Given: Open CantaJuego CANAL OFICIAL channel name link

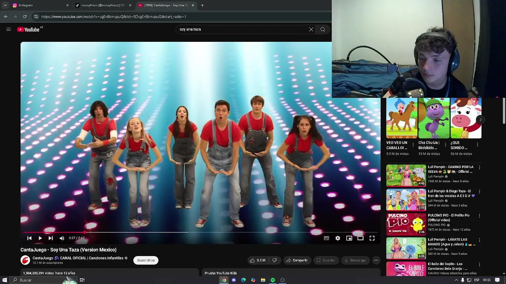Looking at the screenshot, I should [x=78, y=258].
